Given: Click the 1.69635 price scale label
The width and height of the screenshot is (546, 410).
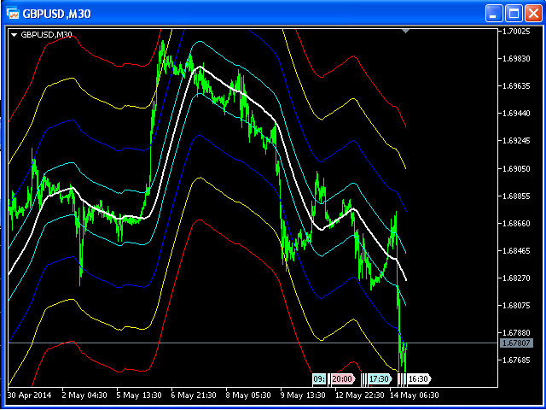Looking at the screenshot, I should coord(515,86).
